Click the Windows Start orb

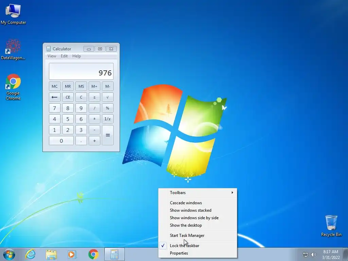pos(9,254)
